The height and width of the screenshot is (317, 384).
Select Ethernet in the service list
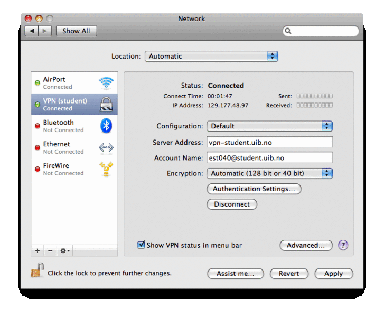pos(74,147)
